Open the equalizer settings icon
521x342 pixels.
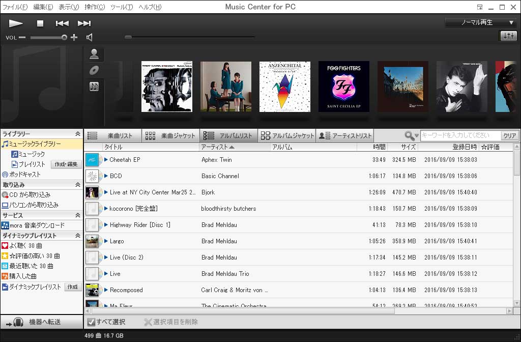coord(508,36)
